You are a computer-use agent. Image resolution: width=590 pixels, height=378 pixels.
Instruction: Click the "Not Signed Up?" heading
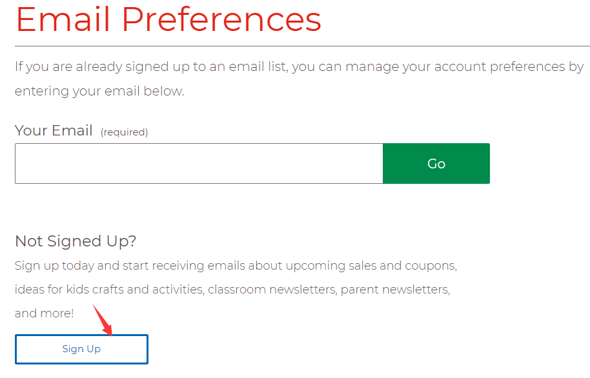pyautogui.click(x=76, y=241)
